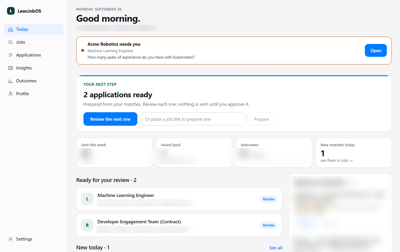Click the orange dot beside Acme Robotics

point(83,50)
